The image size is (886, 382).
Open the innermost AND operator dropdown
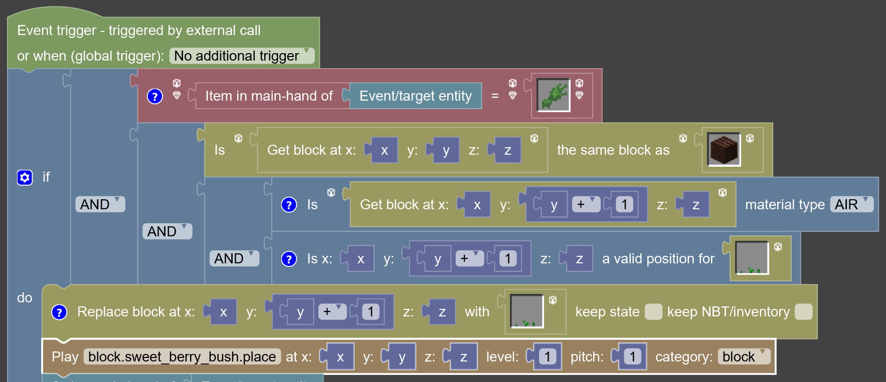pos(234,258)
